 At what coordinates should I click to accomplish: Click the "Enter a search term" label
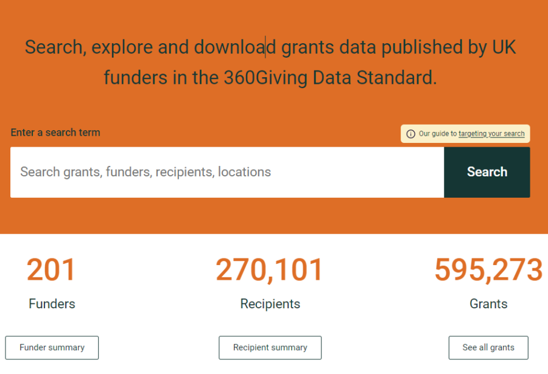click(55, 132)
